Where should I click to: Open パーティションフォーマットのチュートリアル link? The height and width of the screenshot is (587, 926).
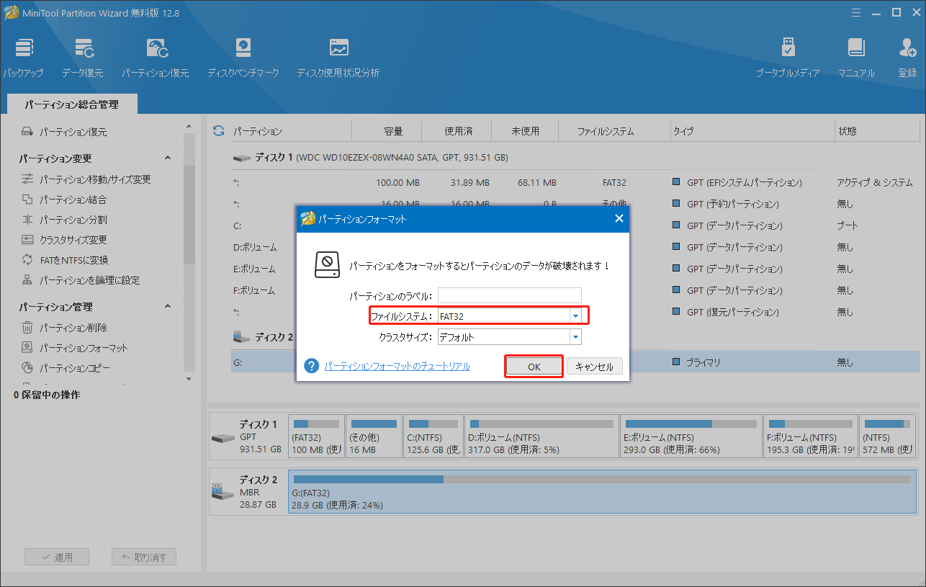(x=397, y=367)
